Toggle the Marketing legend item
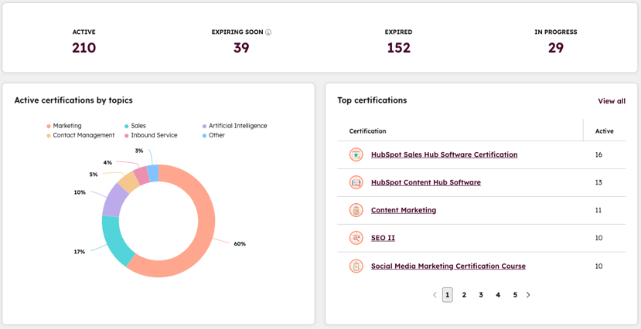The height and width of the screenshot is (329, 641). click(64, 126)
